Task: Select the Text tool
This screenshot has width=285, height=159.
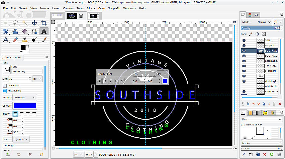Action: click(x=44, y=32)
